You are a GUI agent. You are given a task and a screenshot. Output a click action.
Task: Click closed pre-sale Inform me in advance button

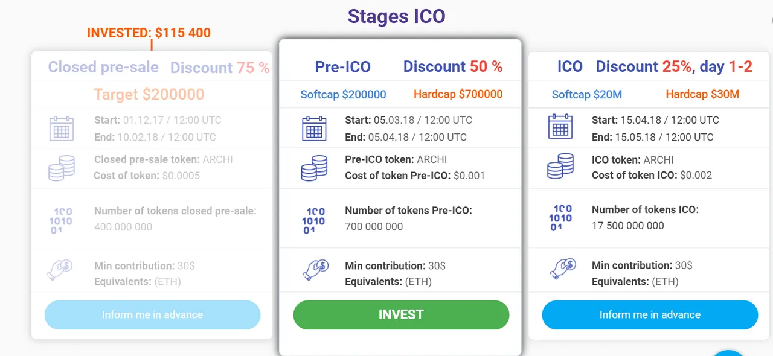pos(152,315)
